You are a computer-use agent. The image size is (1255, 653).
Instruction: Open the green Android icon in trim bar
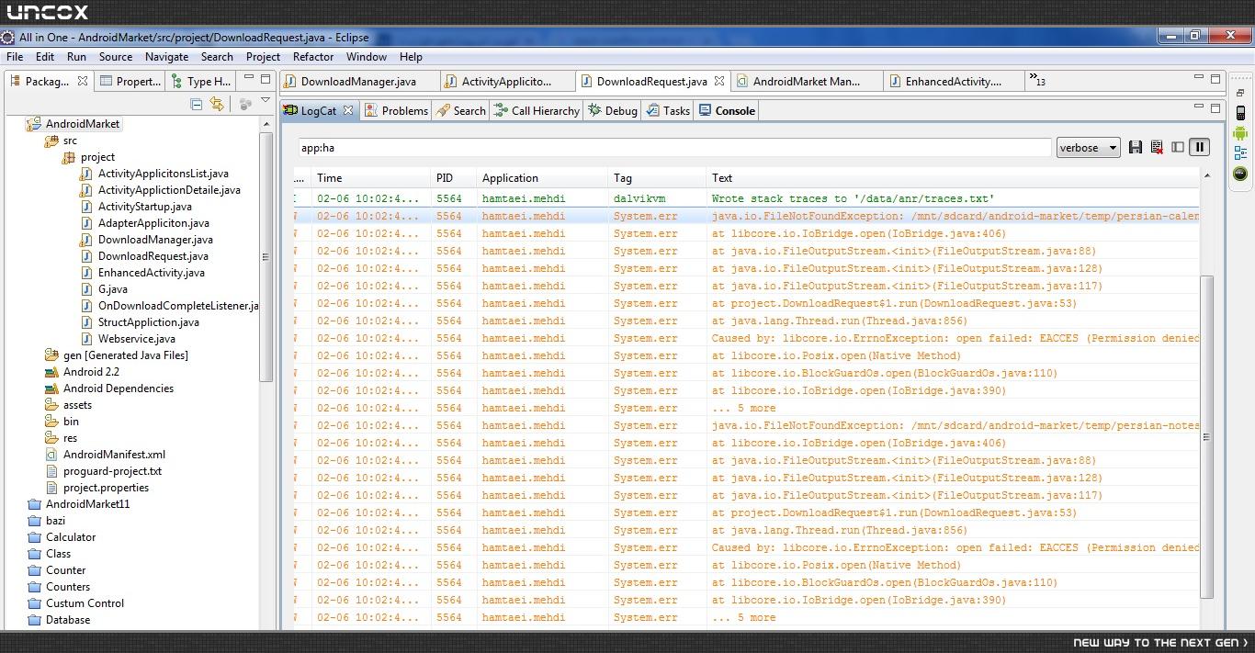[x=1240, y=133]
